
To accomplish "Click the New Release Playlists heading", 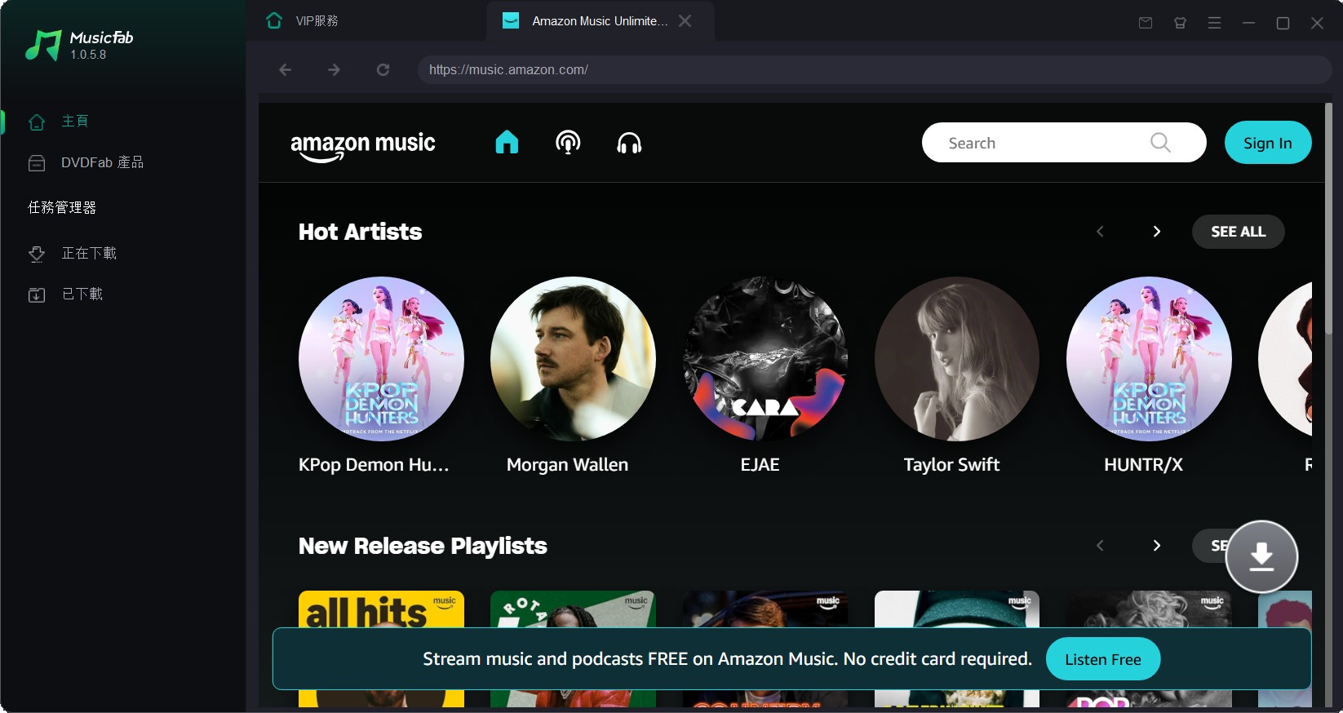I will (x=423, y=546).
